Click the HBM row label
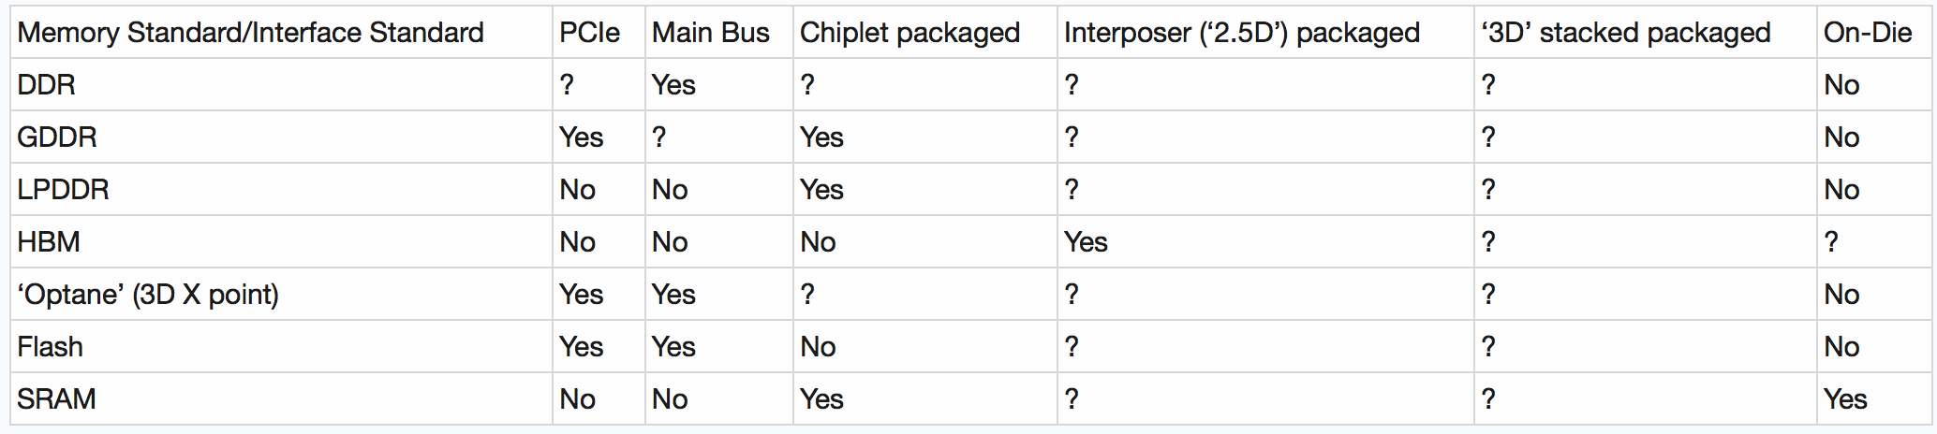The width and height of the screenshot is (1937, 434). [48, 242]
